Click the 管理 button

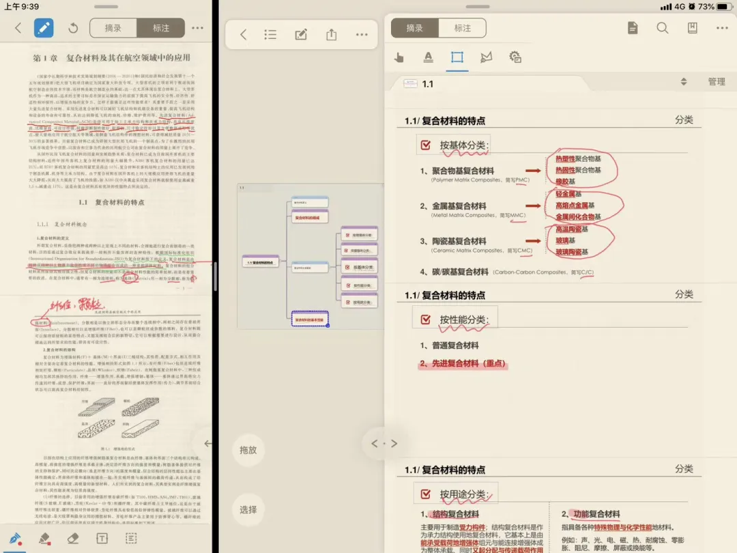pyautogui.click(x=717, y=82)
